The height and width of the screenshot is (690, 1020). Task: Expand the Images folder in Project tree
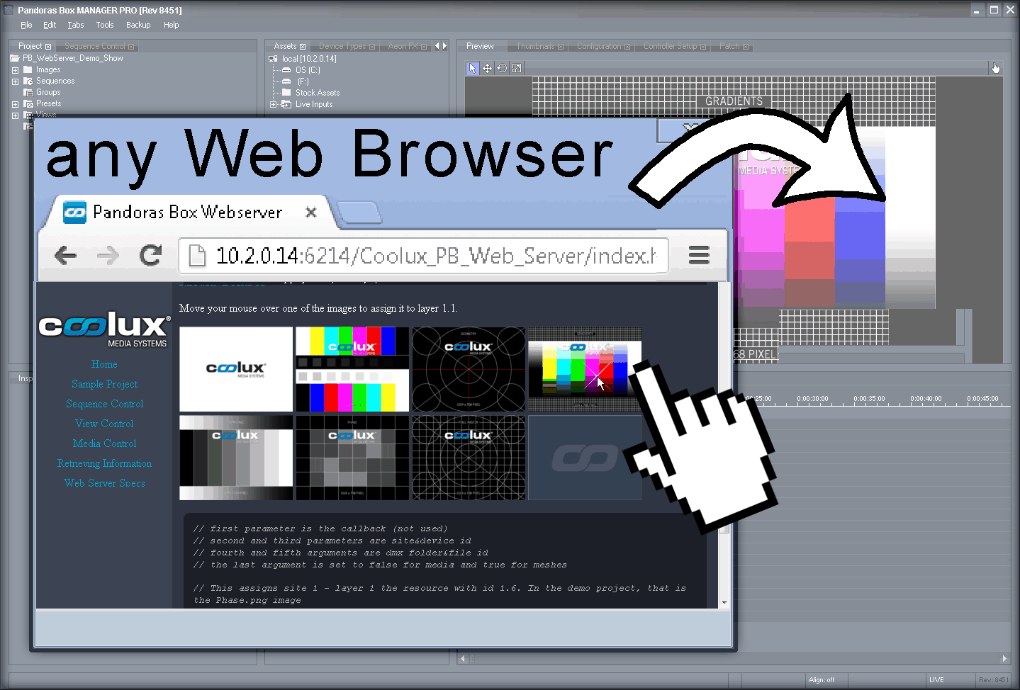[15, 70]
